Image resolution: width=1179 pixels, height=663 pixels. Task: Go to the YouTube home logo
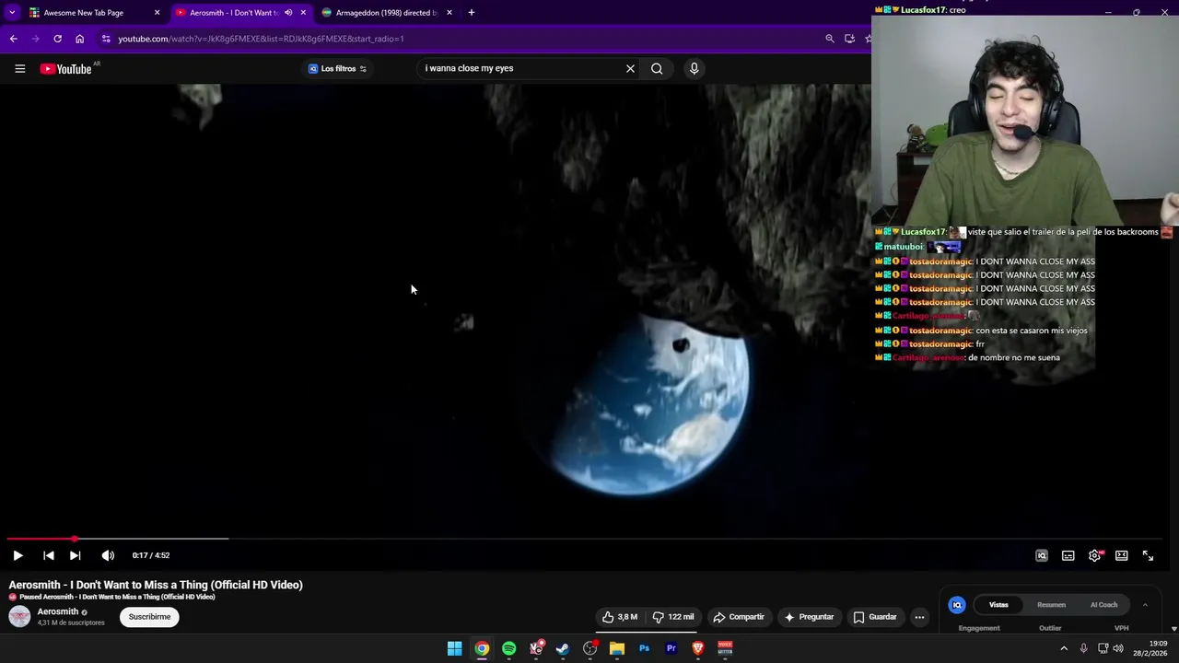click(66, 69)
